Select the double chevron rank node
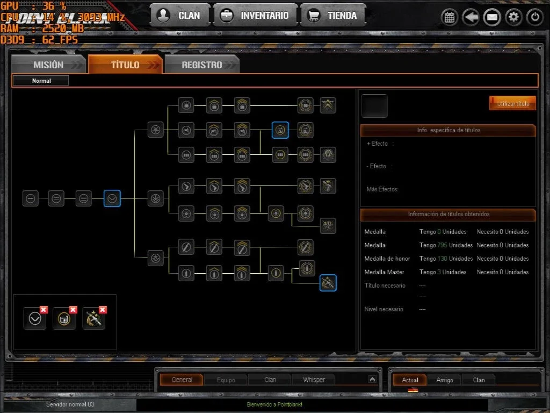Screen dimensions: 550x413 click(328, 105)
